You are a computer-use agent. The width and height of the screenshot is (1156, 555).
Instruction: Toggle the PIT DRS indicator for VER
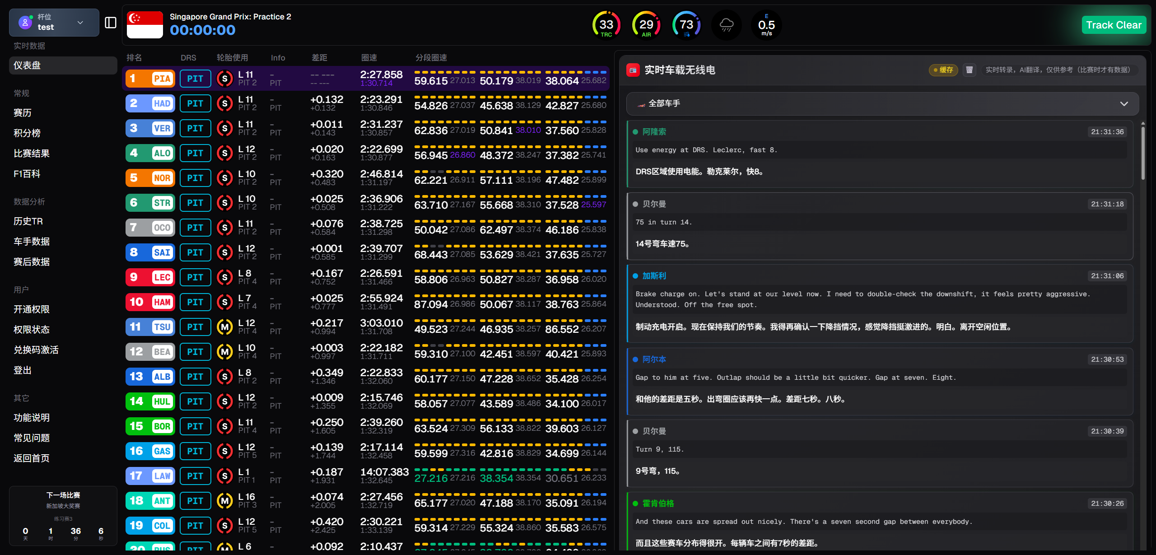coord(195,128)
